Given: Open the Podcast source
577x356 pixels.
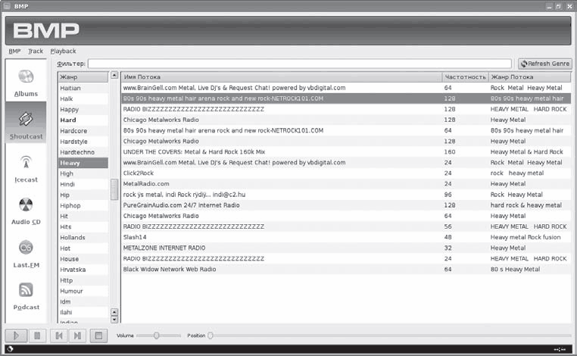Looking at the screenshot, I should (x=26, y=295).
